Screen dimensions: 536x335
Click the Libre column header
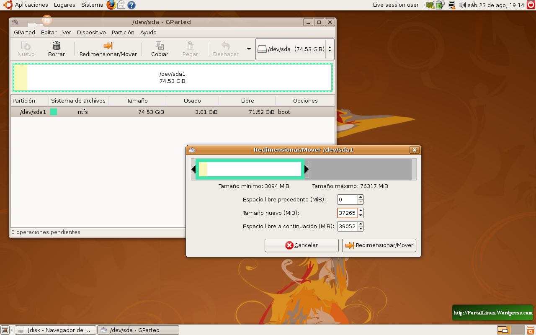click(247, 100)
